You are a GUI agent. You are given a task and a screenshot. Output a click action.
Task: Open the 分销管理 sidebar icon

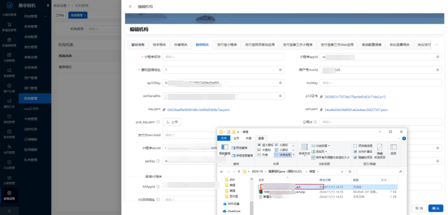9,55
